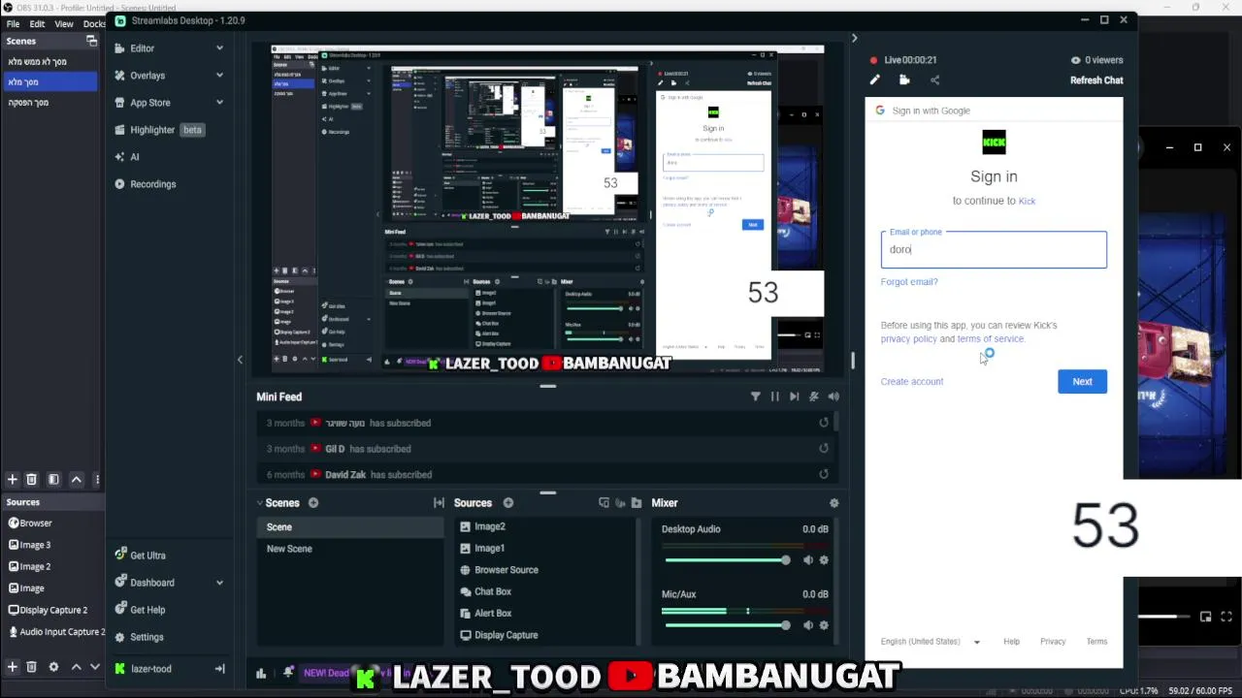
Task: Adjust Desktop Audio volume slider
Action: coord(727,560)
